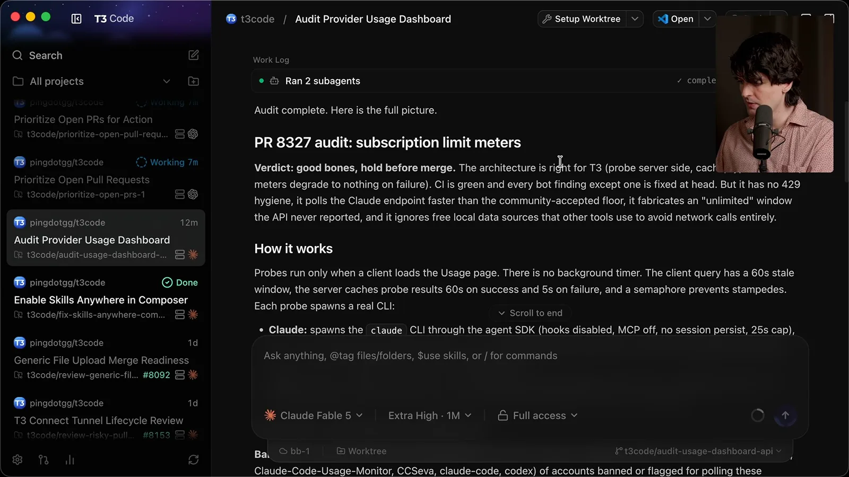Open the Extra High · 1M effort dropdown

430,416
